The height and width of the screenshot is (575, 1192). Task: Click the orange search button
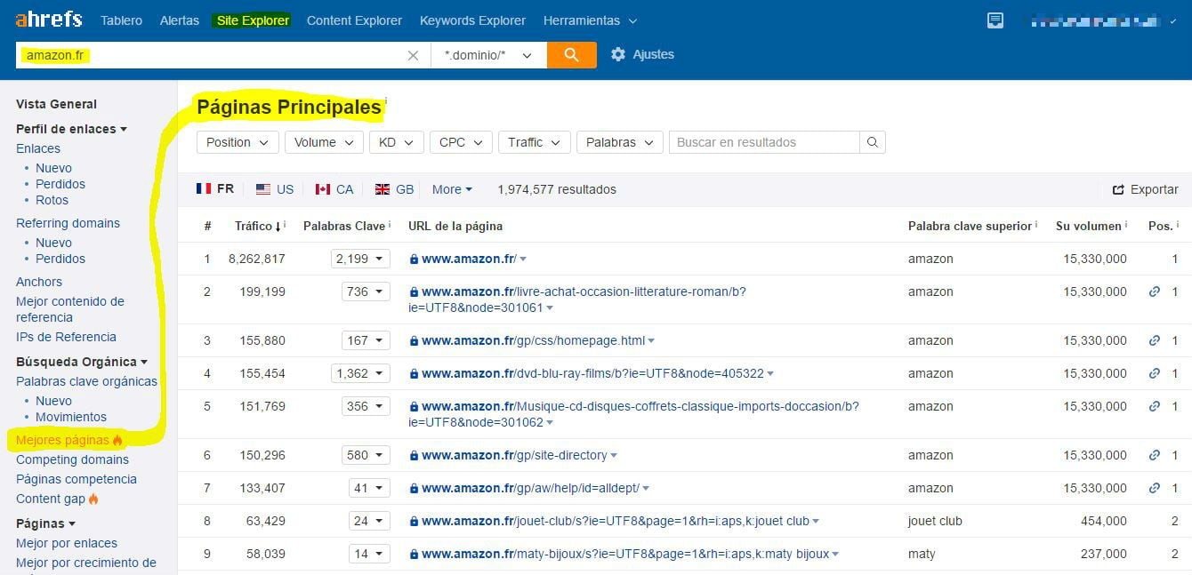571,55
